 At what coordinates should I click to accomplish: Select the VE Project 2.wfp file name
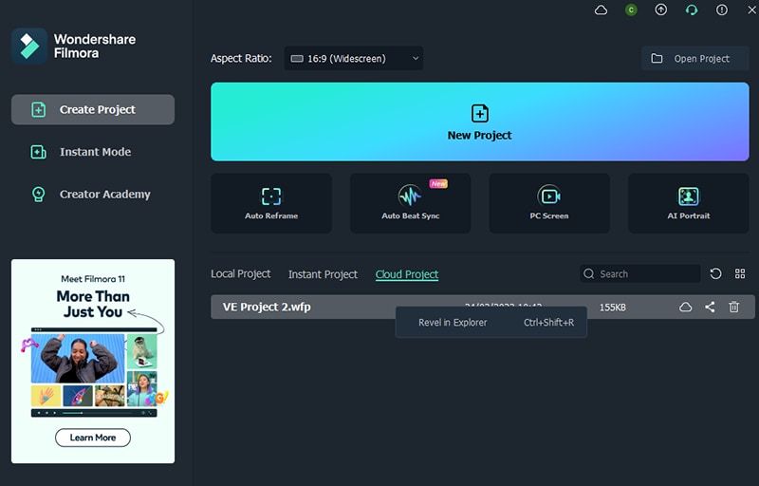point(267,307)
